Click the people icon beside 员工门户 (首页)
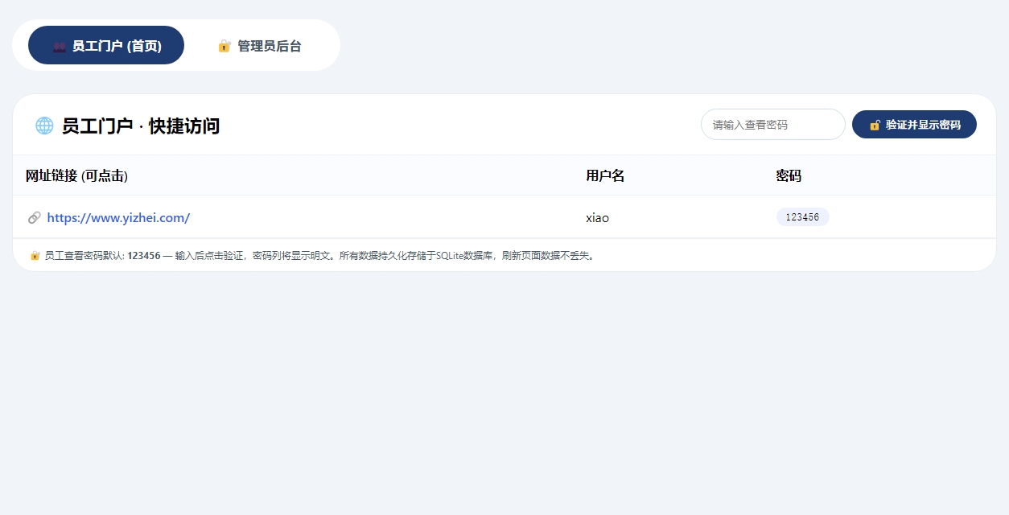Image resolution: width=1009 pixels, height=515 pixels. tap(60, 46)
